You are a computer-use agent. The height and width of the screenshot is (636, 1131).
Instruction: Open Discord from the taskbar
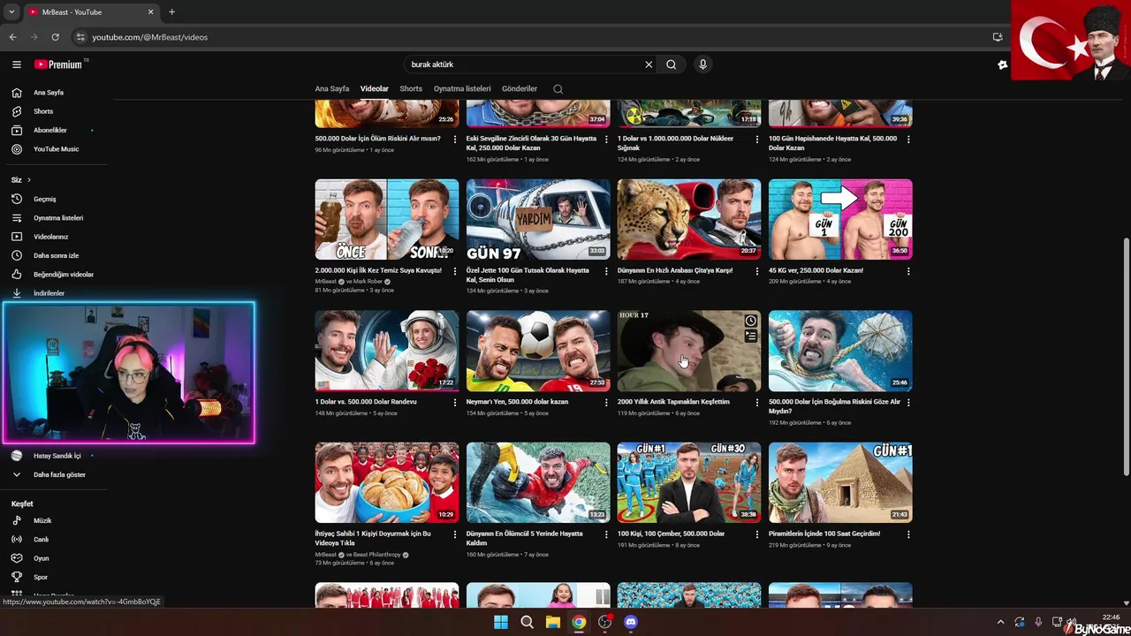point(630,622)
